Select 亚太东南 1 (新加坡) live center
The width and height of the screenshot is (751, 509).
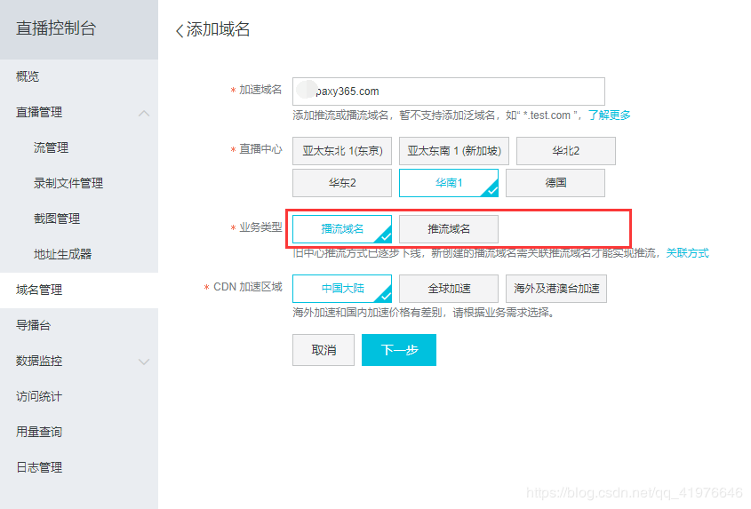453,151
